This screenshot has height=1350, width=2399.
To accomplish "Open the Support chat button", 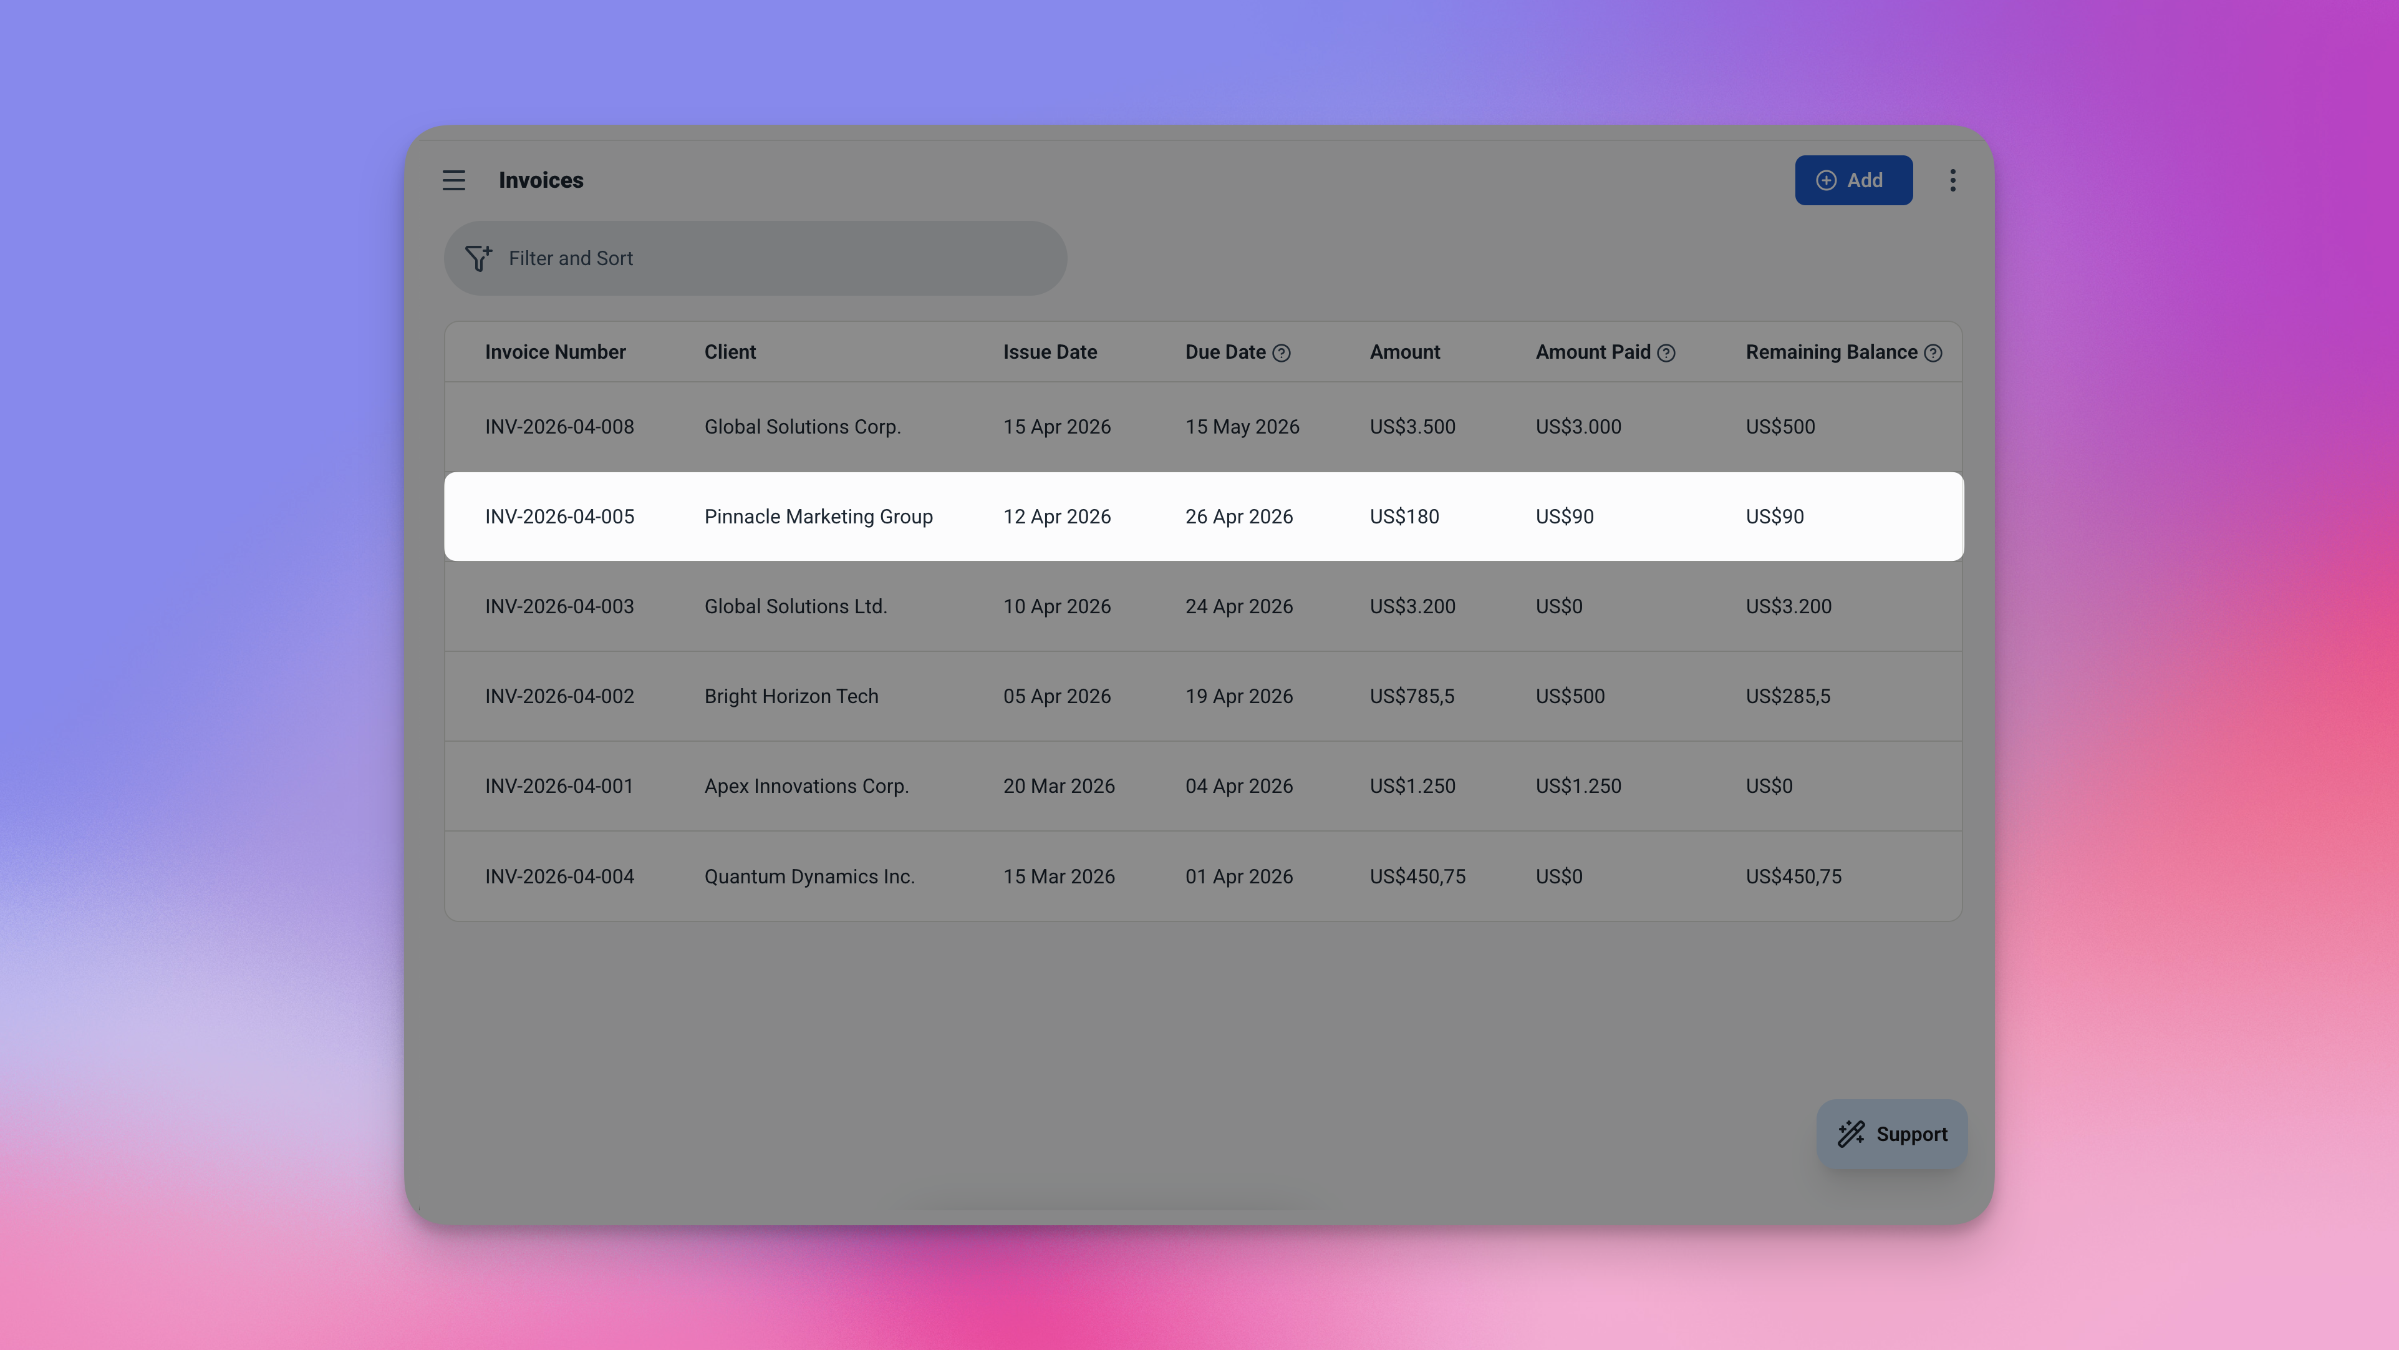I will point(1891,1134).
